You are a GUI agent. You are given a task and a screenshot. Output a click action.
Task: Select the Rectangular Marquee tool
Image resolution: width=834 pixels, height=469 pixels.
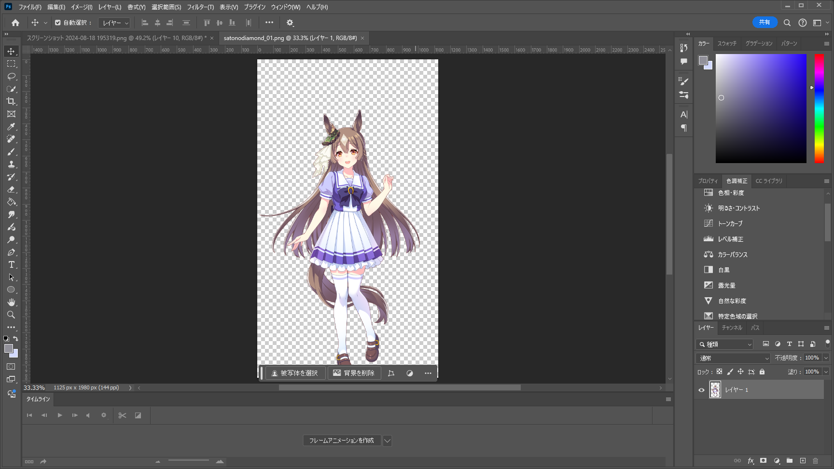(11, 64)
